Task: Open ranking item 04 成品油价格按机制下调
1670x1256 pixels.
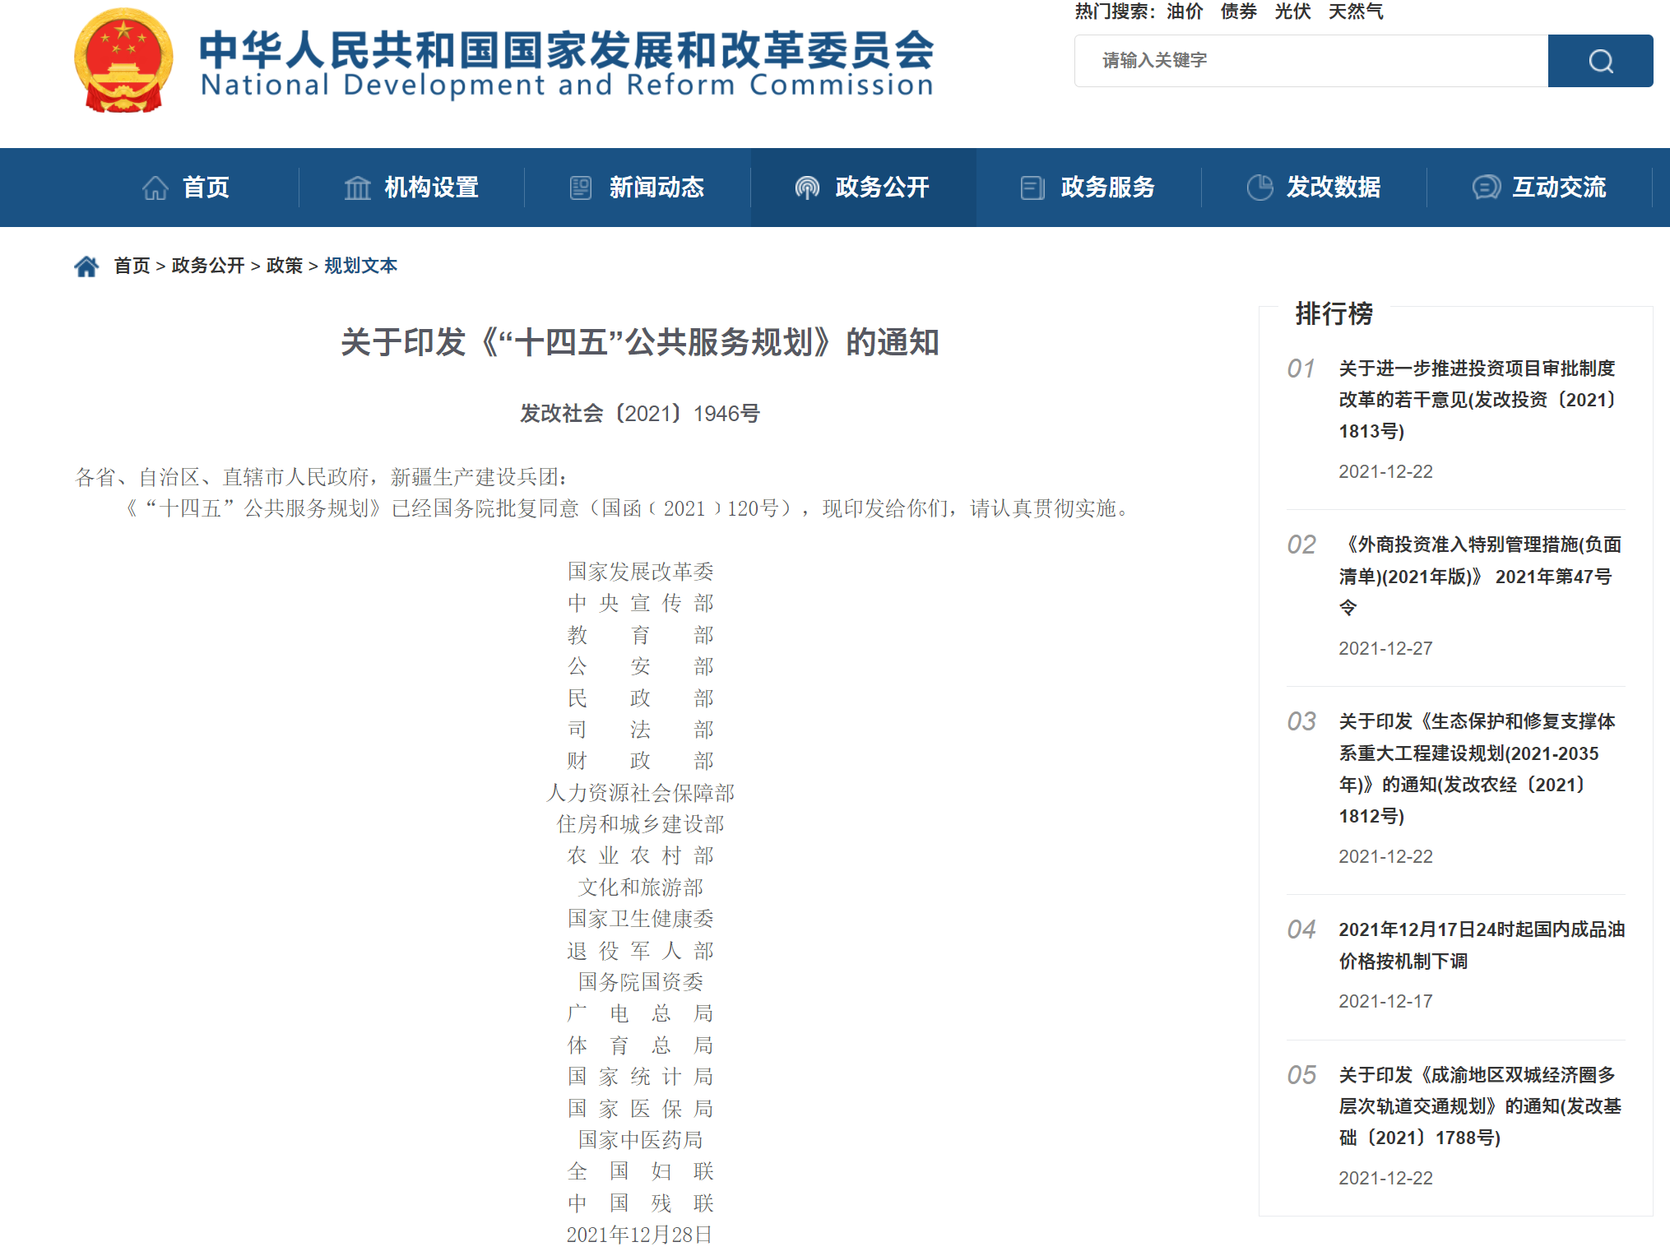Action: (1482, 945)
